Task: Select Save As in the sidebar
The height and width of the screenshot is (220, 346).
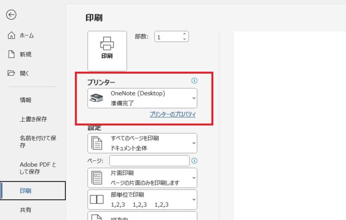Action: click(38, 141)
